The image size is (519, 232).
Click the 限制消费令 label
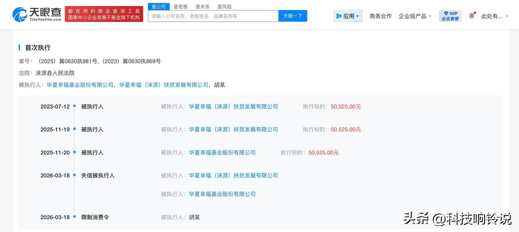pos(95,217)
